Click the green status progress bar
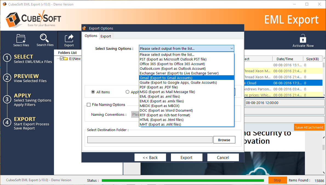 click(183, 180)
